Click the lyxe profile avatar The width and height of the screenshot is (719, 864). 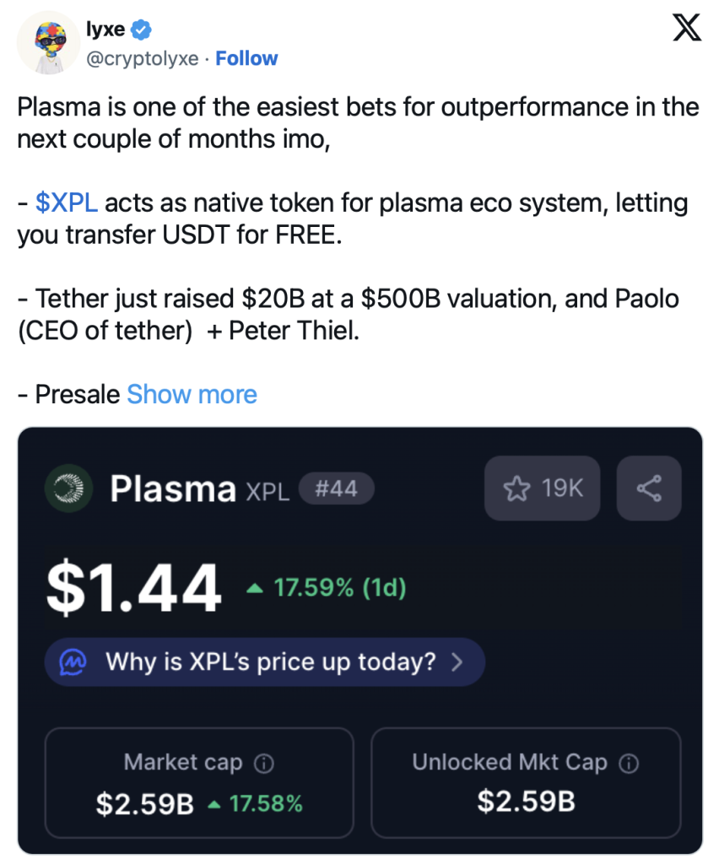pyautogui.click(x=48, y=43)
